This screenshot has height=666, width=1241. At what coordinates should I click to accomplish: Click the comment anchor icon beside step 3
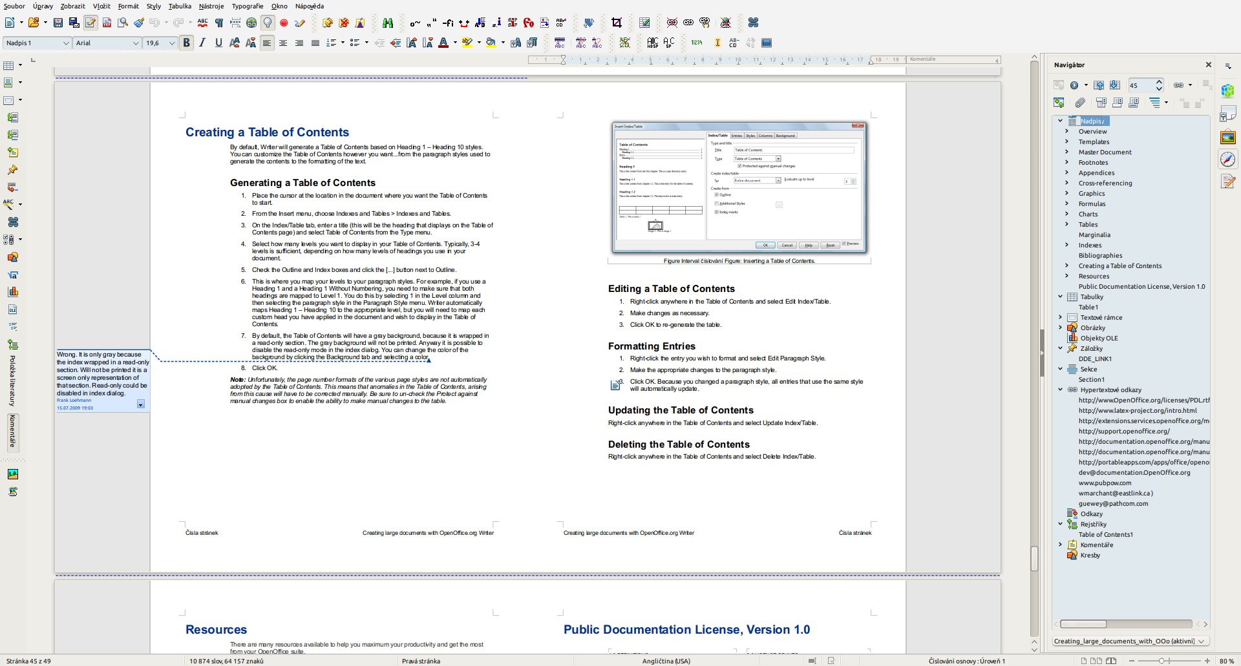pos(615,386)
